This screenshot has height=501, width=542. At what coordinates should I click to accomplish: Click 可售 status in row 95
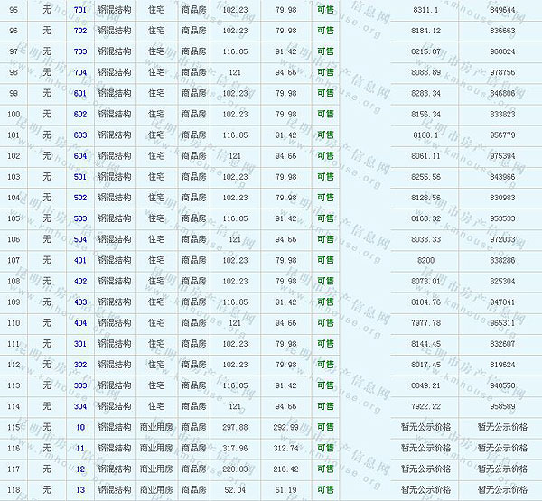325,10
